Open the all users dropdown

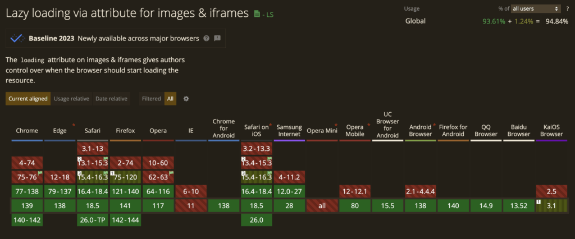[536, 9]
